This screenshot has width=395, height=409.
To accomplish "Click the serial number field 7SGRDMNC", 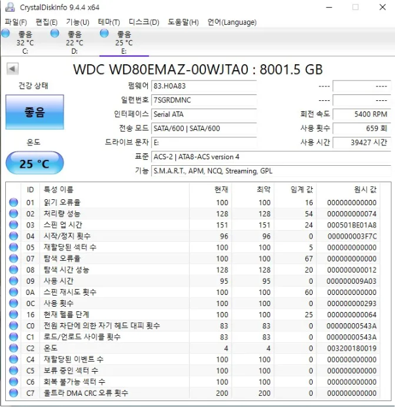I will coord(204,100).
